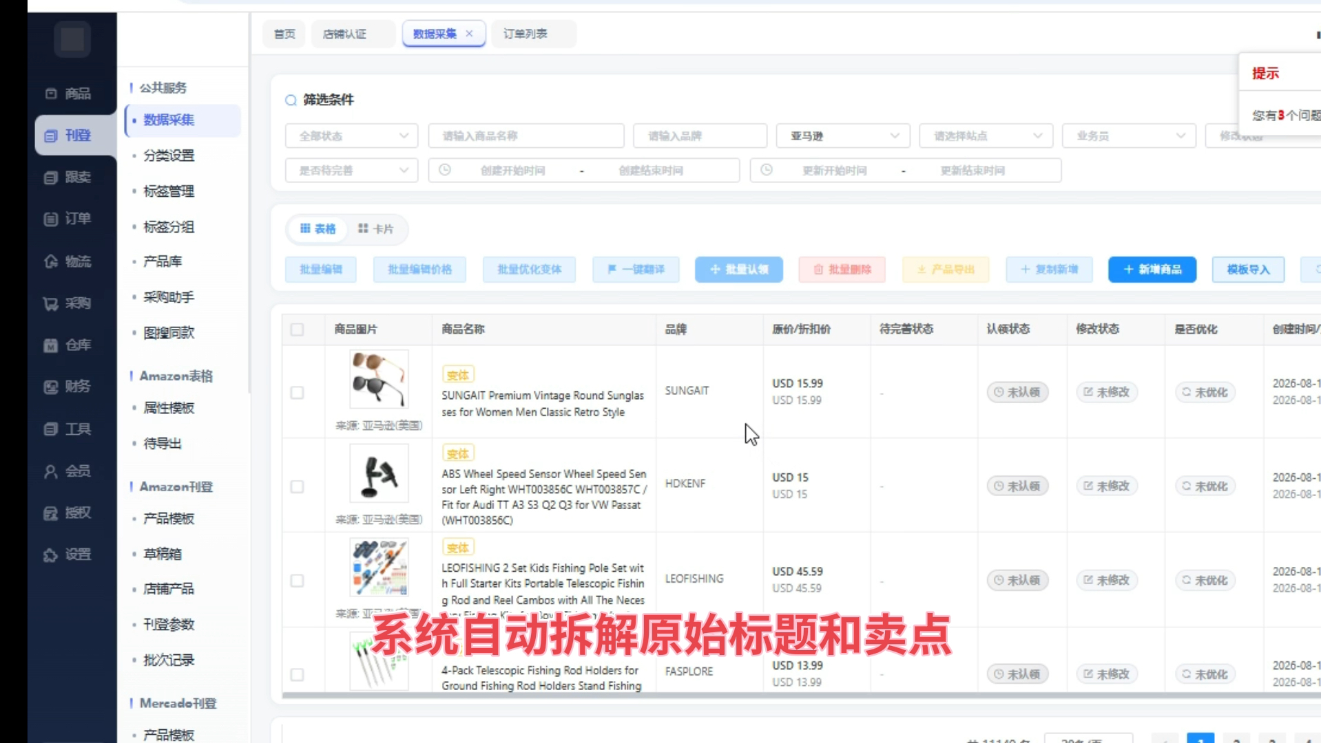Tick the select-all checkbox in table header
The height and width of the screenshot is (743, 1321).
[x=297, y=330]
